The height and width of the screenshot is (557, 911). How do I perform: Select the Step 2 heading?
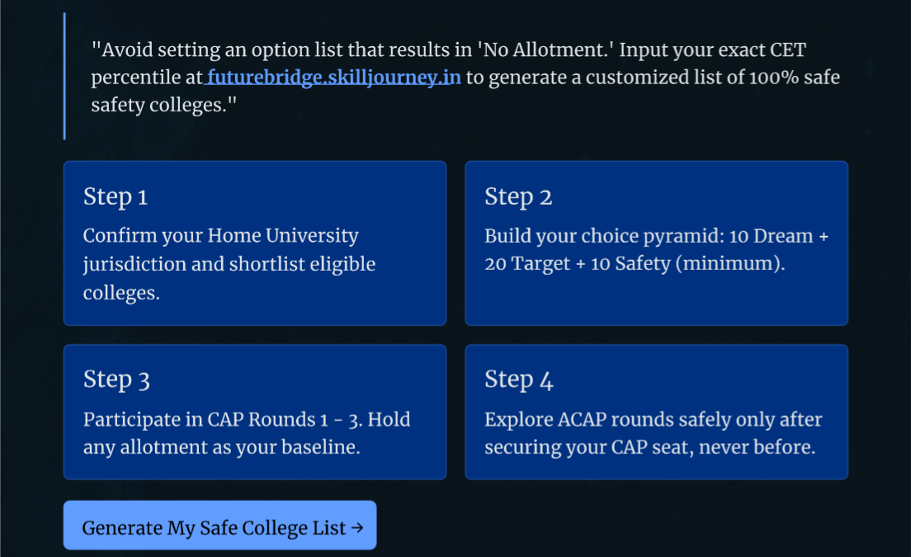pyautogui.click(x=518, y=197)
